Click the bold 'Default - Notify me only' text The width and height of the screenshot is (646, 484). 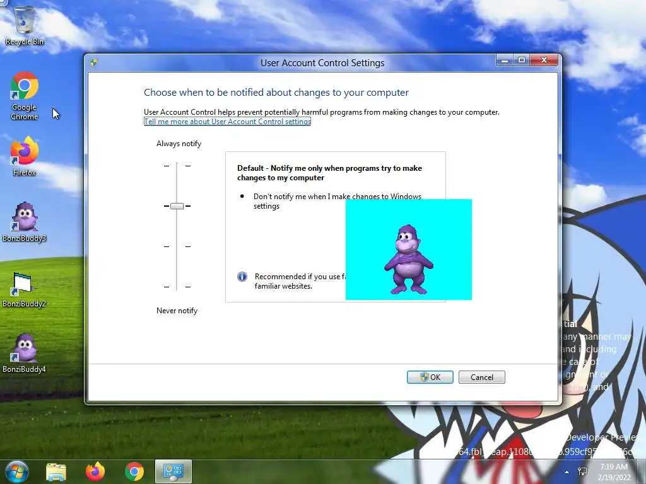[329, 173]
